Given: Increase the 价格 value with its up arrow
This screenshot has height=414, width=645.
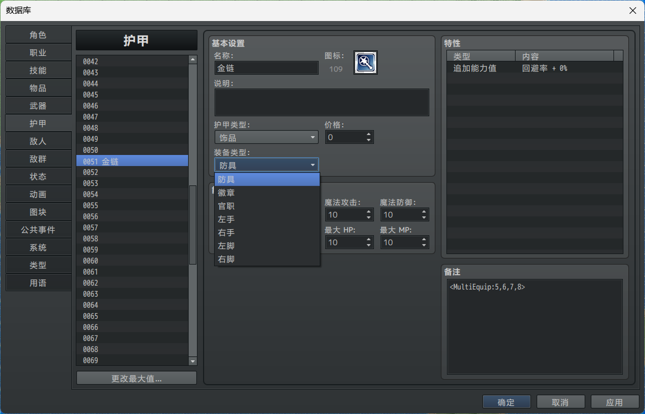Looking at the screenshot, I should pyautogui.click(x=368, y=134).
